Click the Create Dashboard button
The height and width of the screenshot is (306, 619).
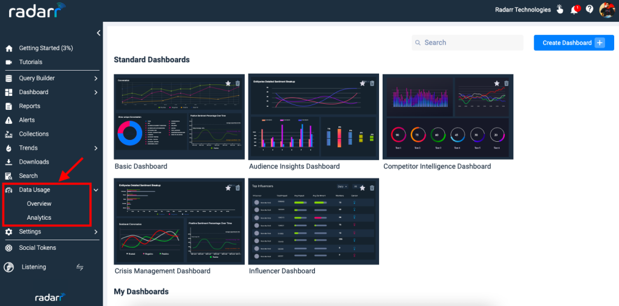pos(574,43)
